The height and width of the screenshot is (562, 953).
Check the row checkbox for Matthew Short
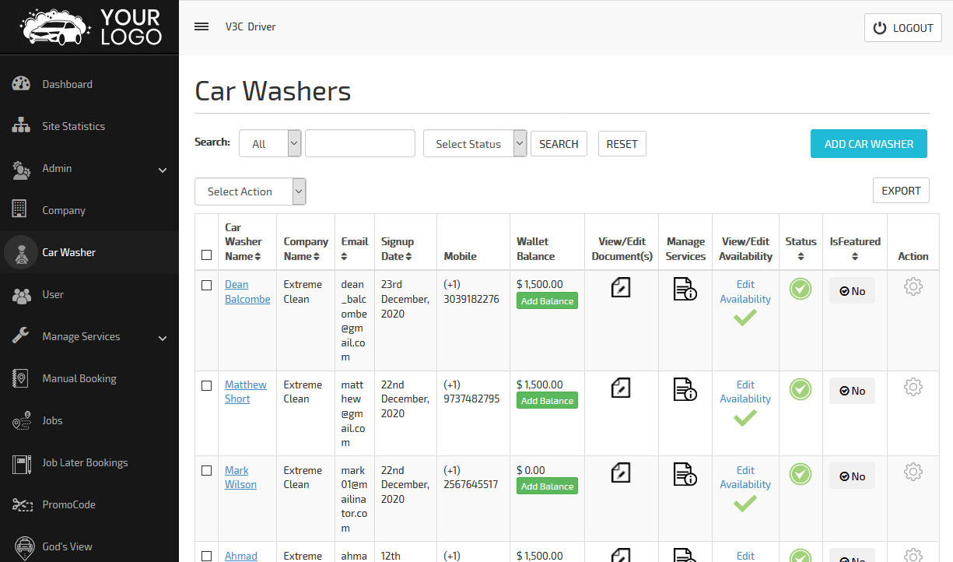pyautogui.click(x=206, y=385)
